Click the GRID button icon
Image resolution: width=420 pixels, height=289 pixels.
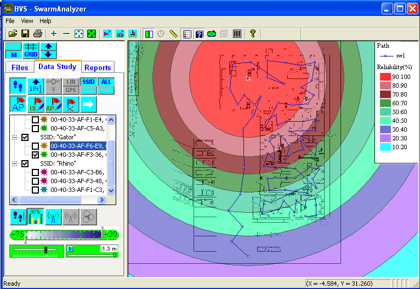click(x=31, y=50)
